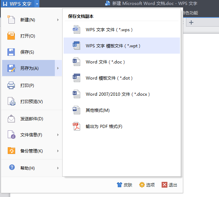Click the Send Mail envelope icon
219x197 pixels.
(x=11, y=118)
